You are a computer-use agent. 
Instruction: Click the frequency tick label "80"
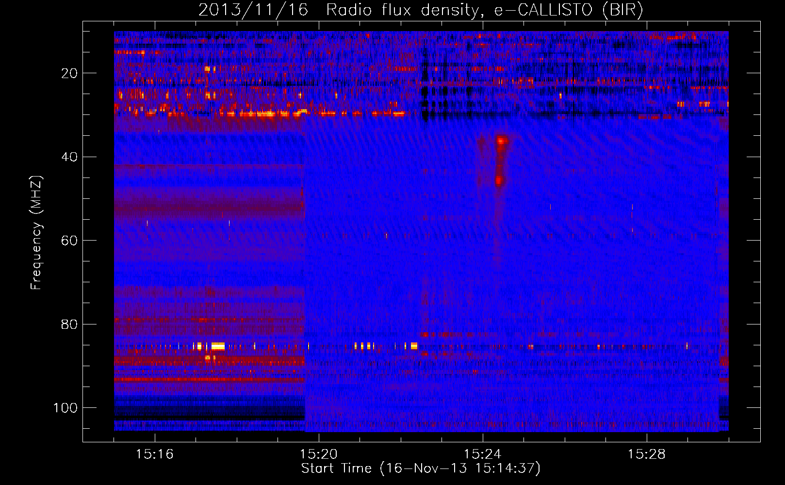coord(69,324)
